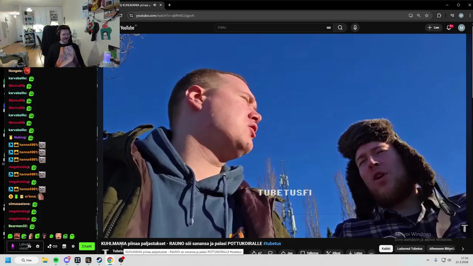Viewport: 473px width, 266px height.
Task: Click the chat identity purple icon
Action: point(13,246)
